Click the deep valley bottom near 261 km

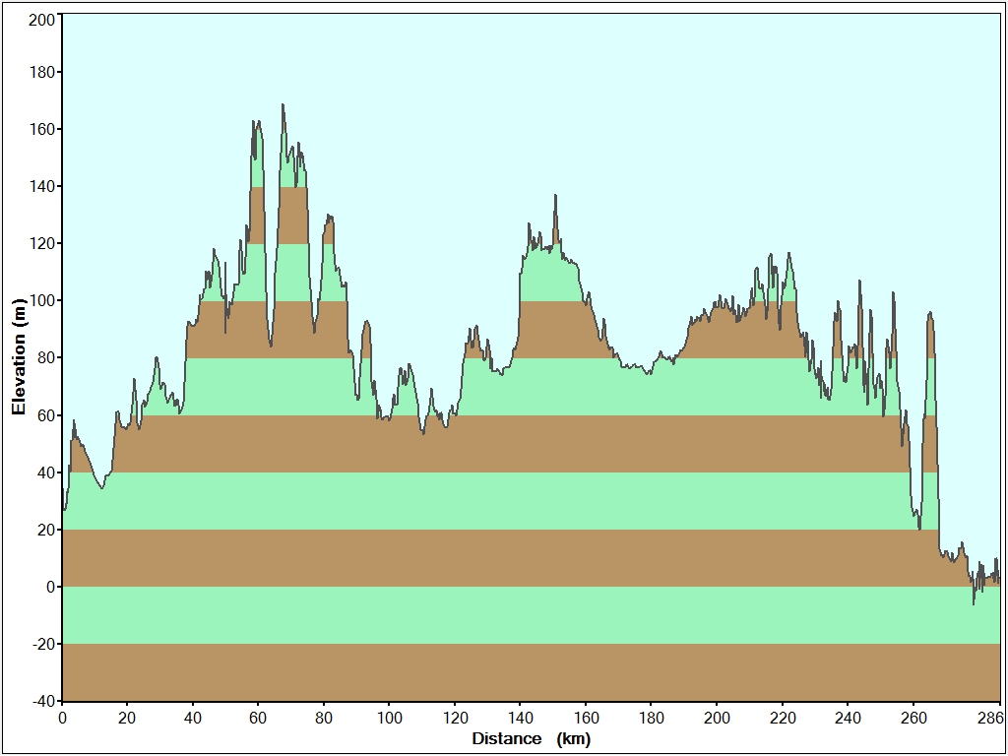[x=919, y=528]
